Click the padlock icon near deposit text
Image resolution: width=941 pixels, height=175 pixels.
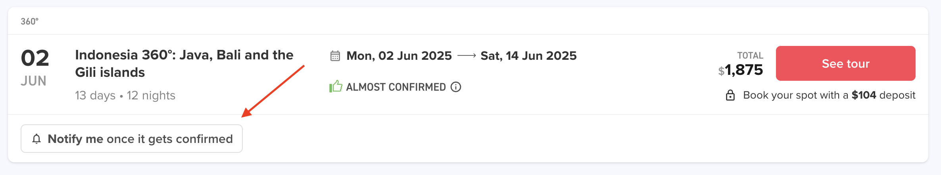coord(730,95)
